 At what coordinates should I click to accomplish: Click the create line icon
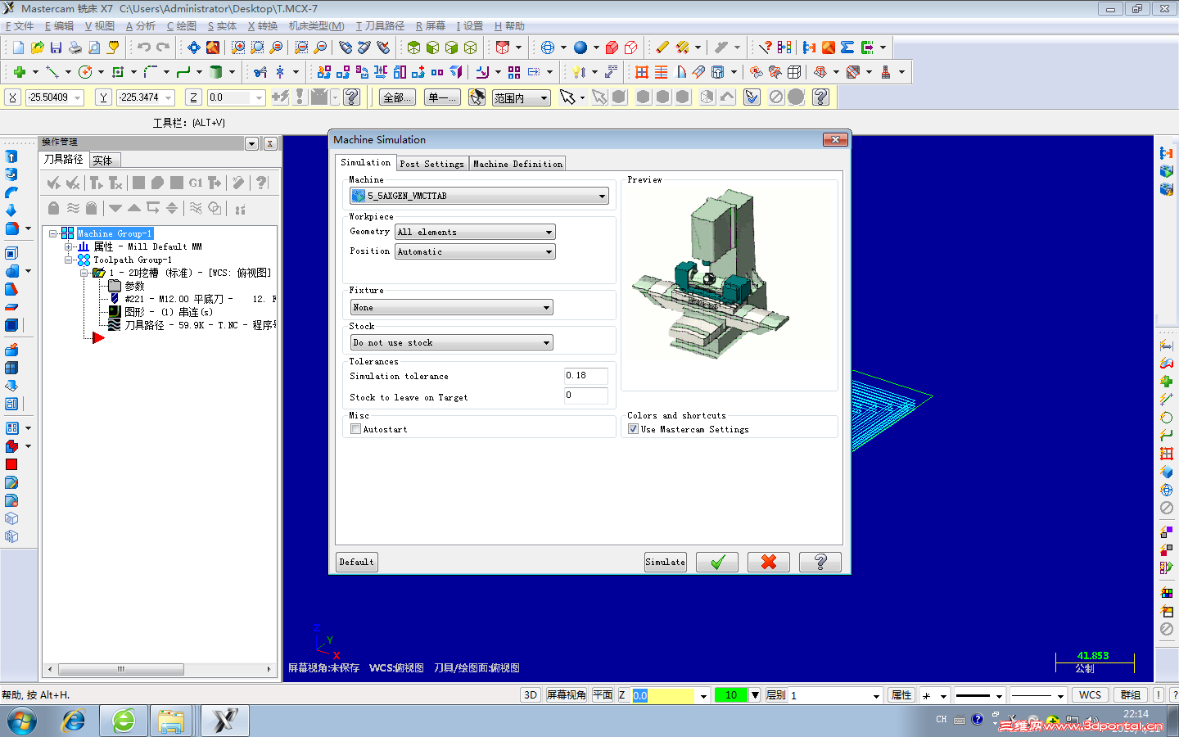tap(52, 72)
